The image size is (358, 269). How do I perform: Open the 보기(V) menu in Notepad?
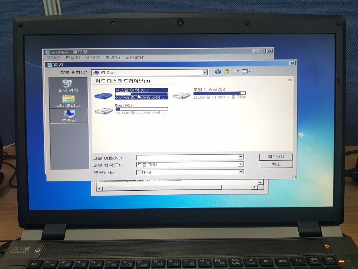click(113, 58)
